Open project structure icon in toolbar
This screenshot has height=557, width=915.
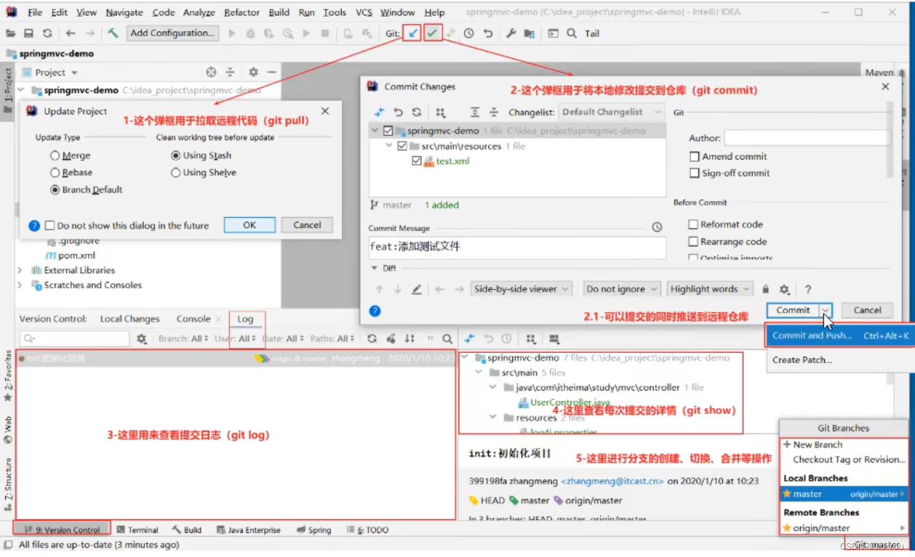coord(529,33)
